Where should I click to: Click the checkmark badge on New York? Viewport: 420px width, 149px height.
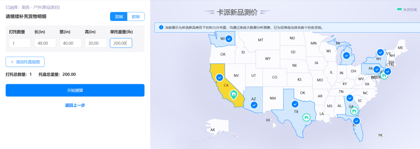pos(380,52)
